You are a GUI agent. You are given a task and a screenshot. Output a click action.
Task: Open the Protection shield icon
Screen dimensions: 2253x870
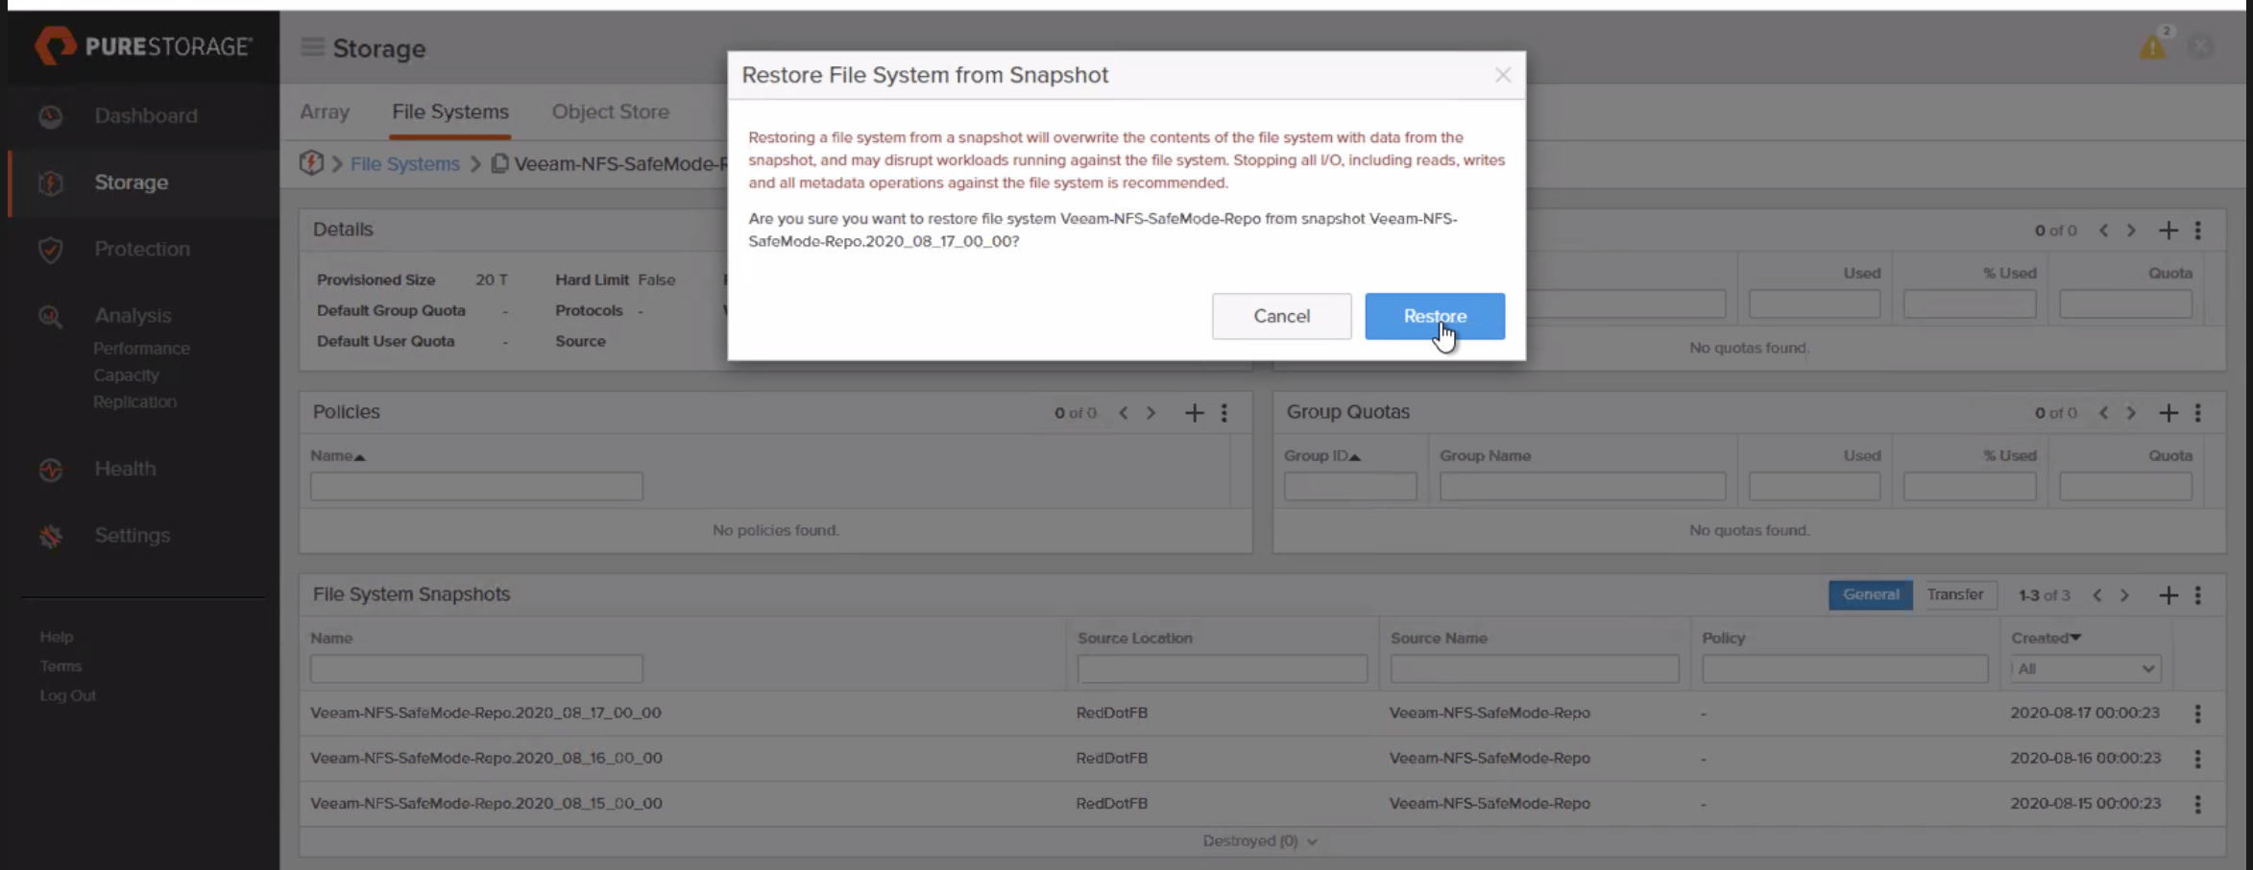[x=51, y=250]
